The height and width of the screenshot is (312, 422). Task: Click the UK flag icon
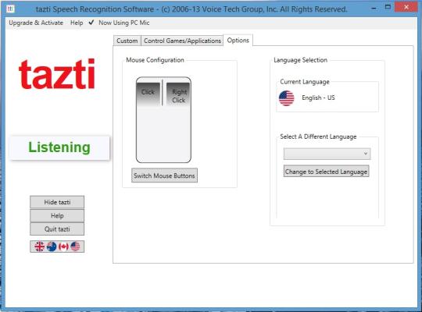point(39,246)
